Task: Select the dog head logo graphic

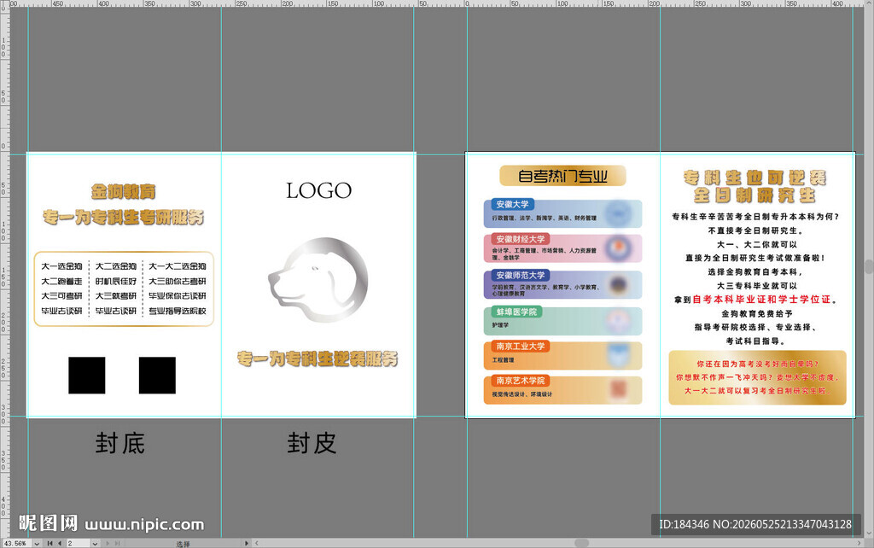Action: coord(318,280)
